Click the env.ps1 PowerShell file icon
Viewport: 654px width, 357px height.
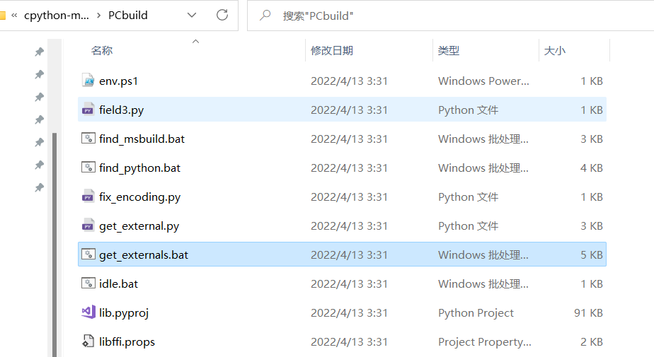(x=88, y=81)
